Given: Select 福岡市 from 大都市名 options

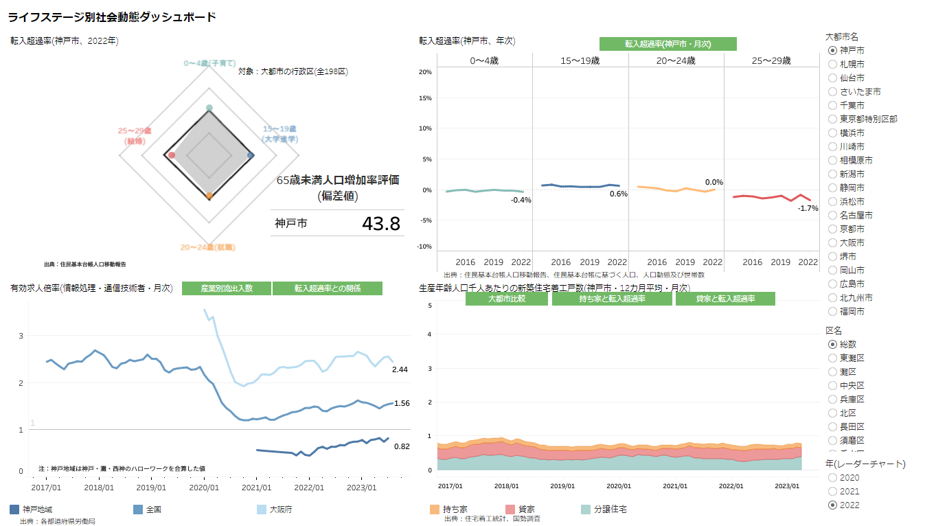Looking at the screenshot, I should point(833,311).
